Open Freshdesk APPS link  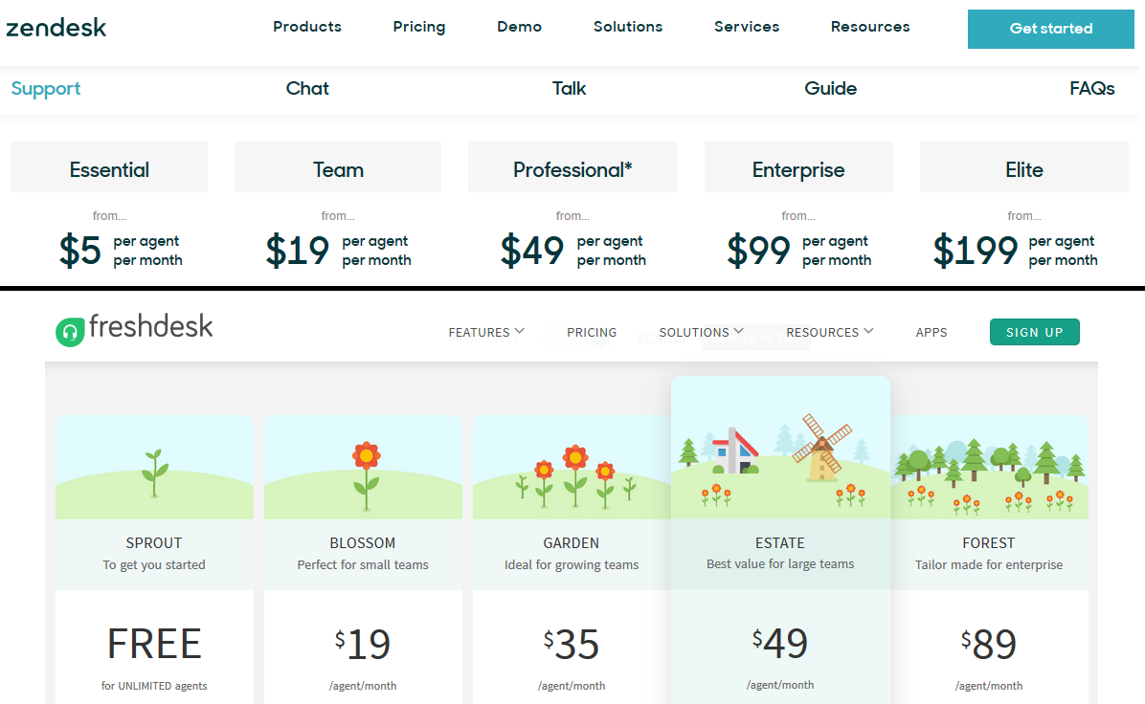coord(932,333)
